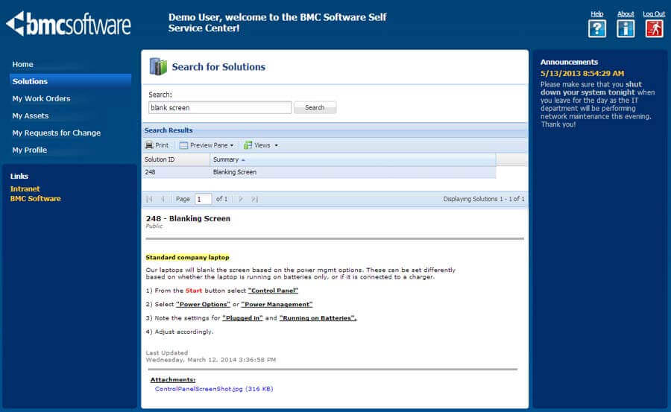This screenshot has height=412, width=671.
Task: Expand the Views dropdown arrow
Action: click(276, 145)
